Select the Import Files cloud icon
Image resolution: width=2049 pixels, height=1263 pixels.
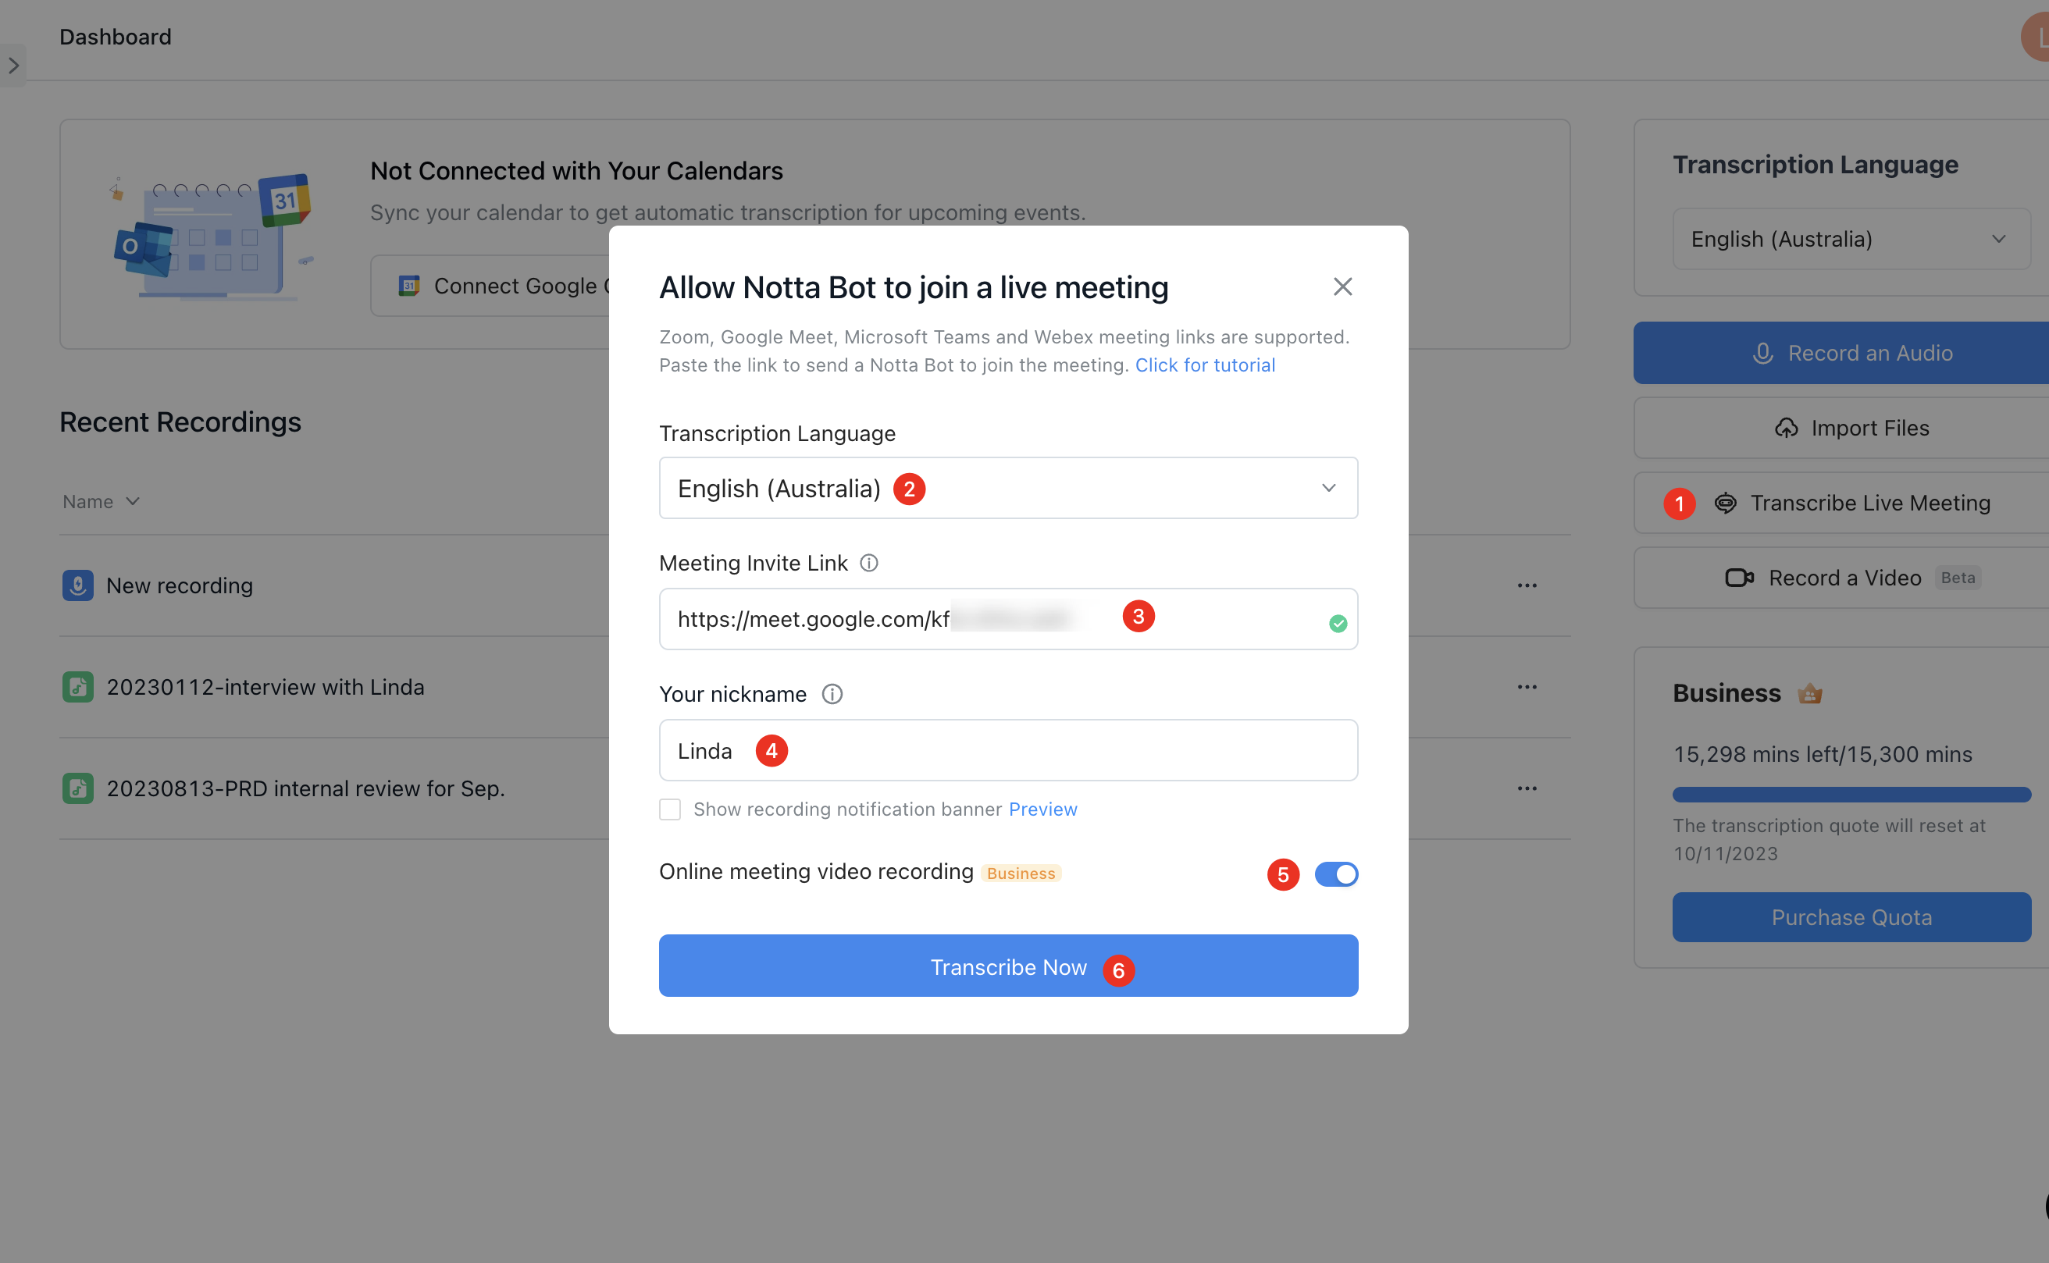(x=1787, y=428)
